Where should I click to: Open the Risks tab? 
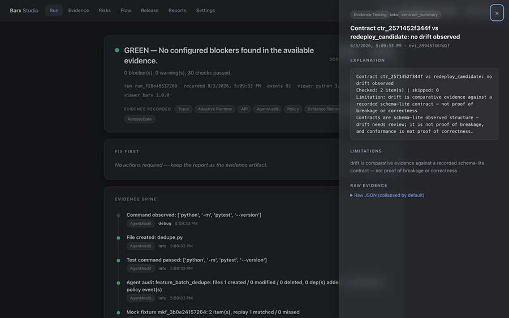(105, 10)
